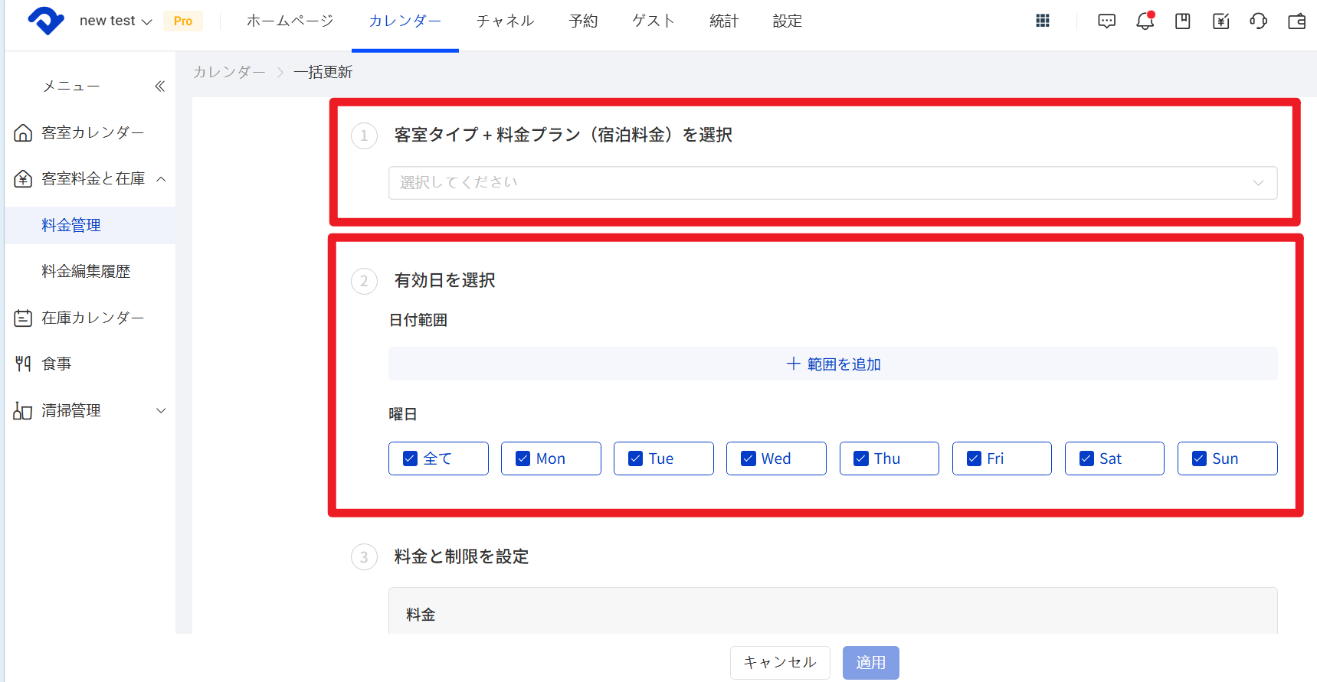Click the 料金と制限を設定 heading

pos(461,556)
